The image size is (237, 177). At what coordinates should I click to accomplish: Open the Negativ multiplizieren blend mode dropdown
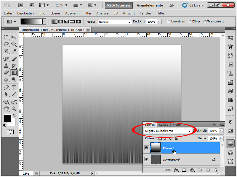tap(168, 131)
